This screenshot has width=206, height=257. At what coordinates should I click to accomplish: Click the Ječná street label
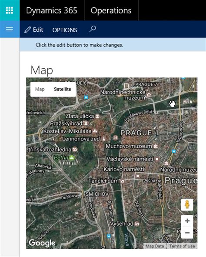click(x=150, y=180)
